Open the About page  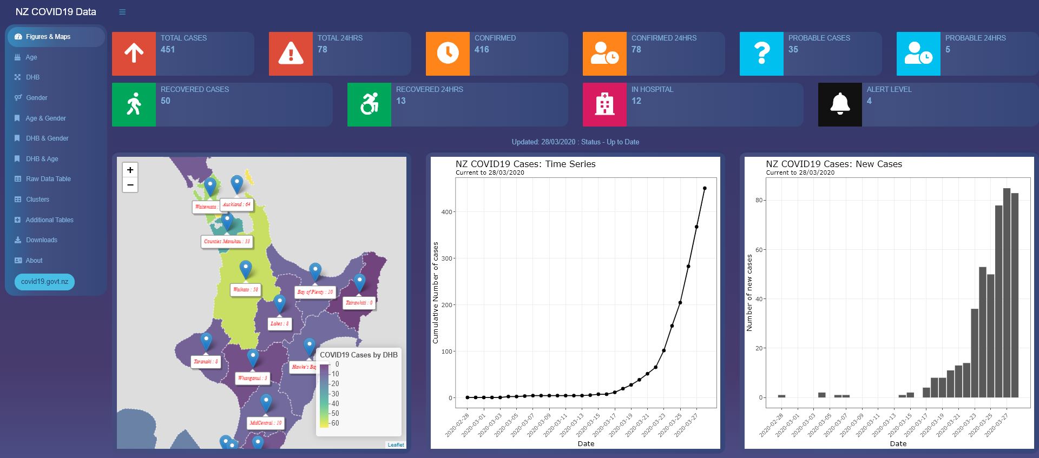(x=56, y=261)
